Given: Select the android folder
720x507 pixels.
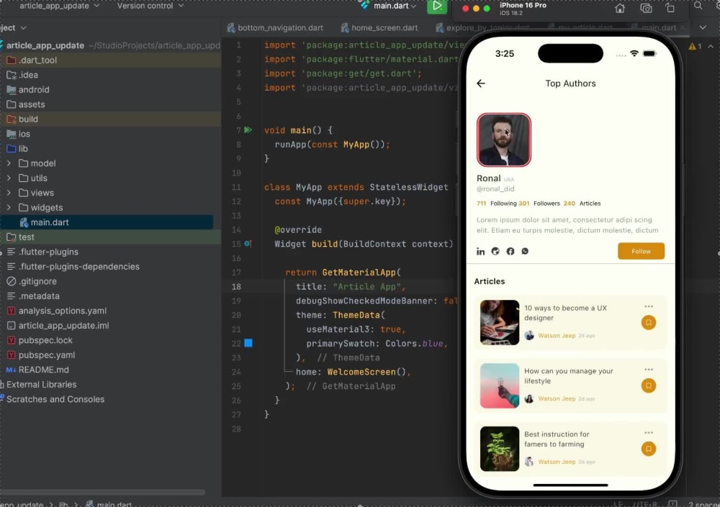Looking at the screenshot, I should tap(34, 90).
